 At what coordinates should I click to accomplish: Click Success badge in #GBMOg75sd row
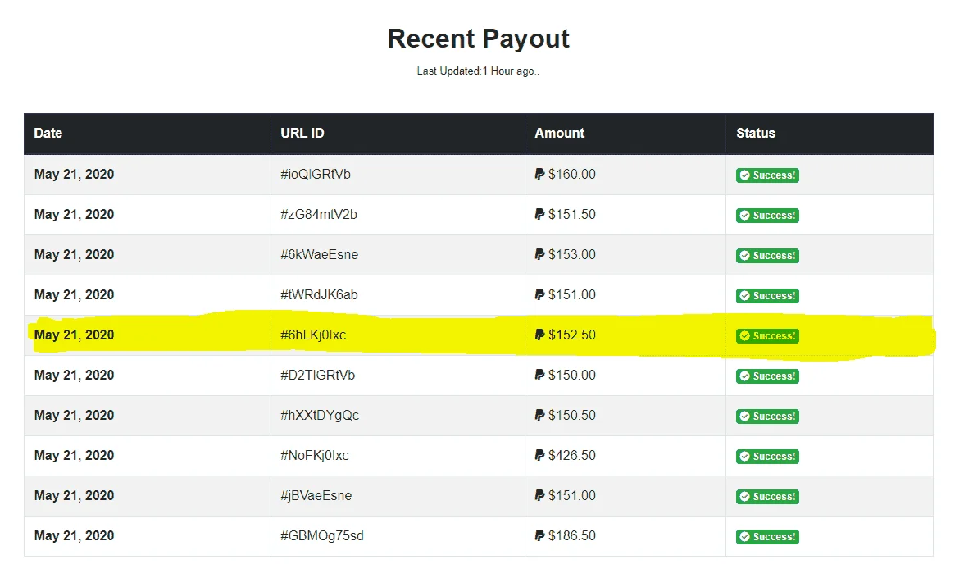tap(767, 537)
